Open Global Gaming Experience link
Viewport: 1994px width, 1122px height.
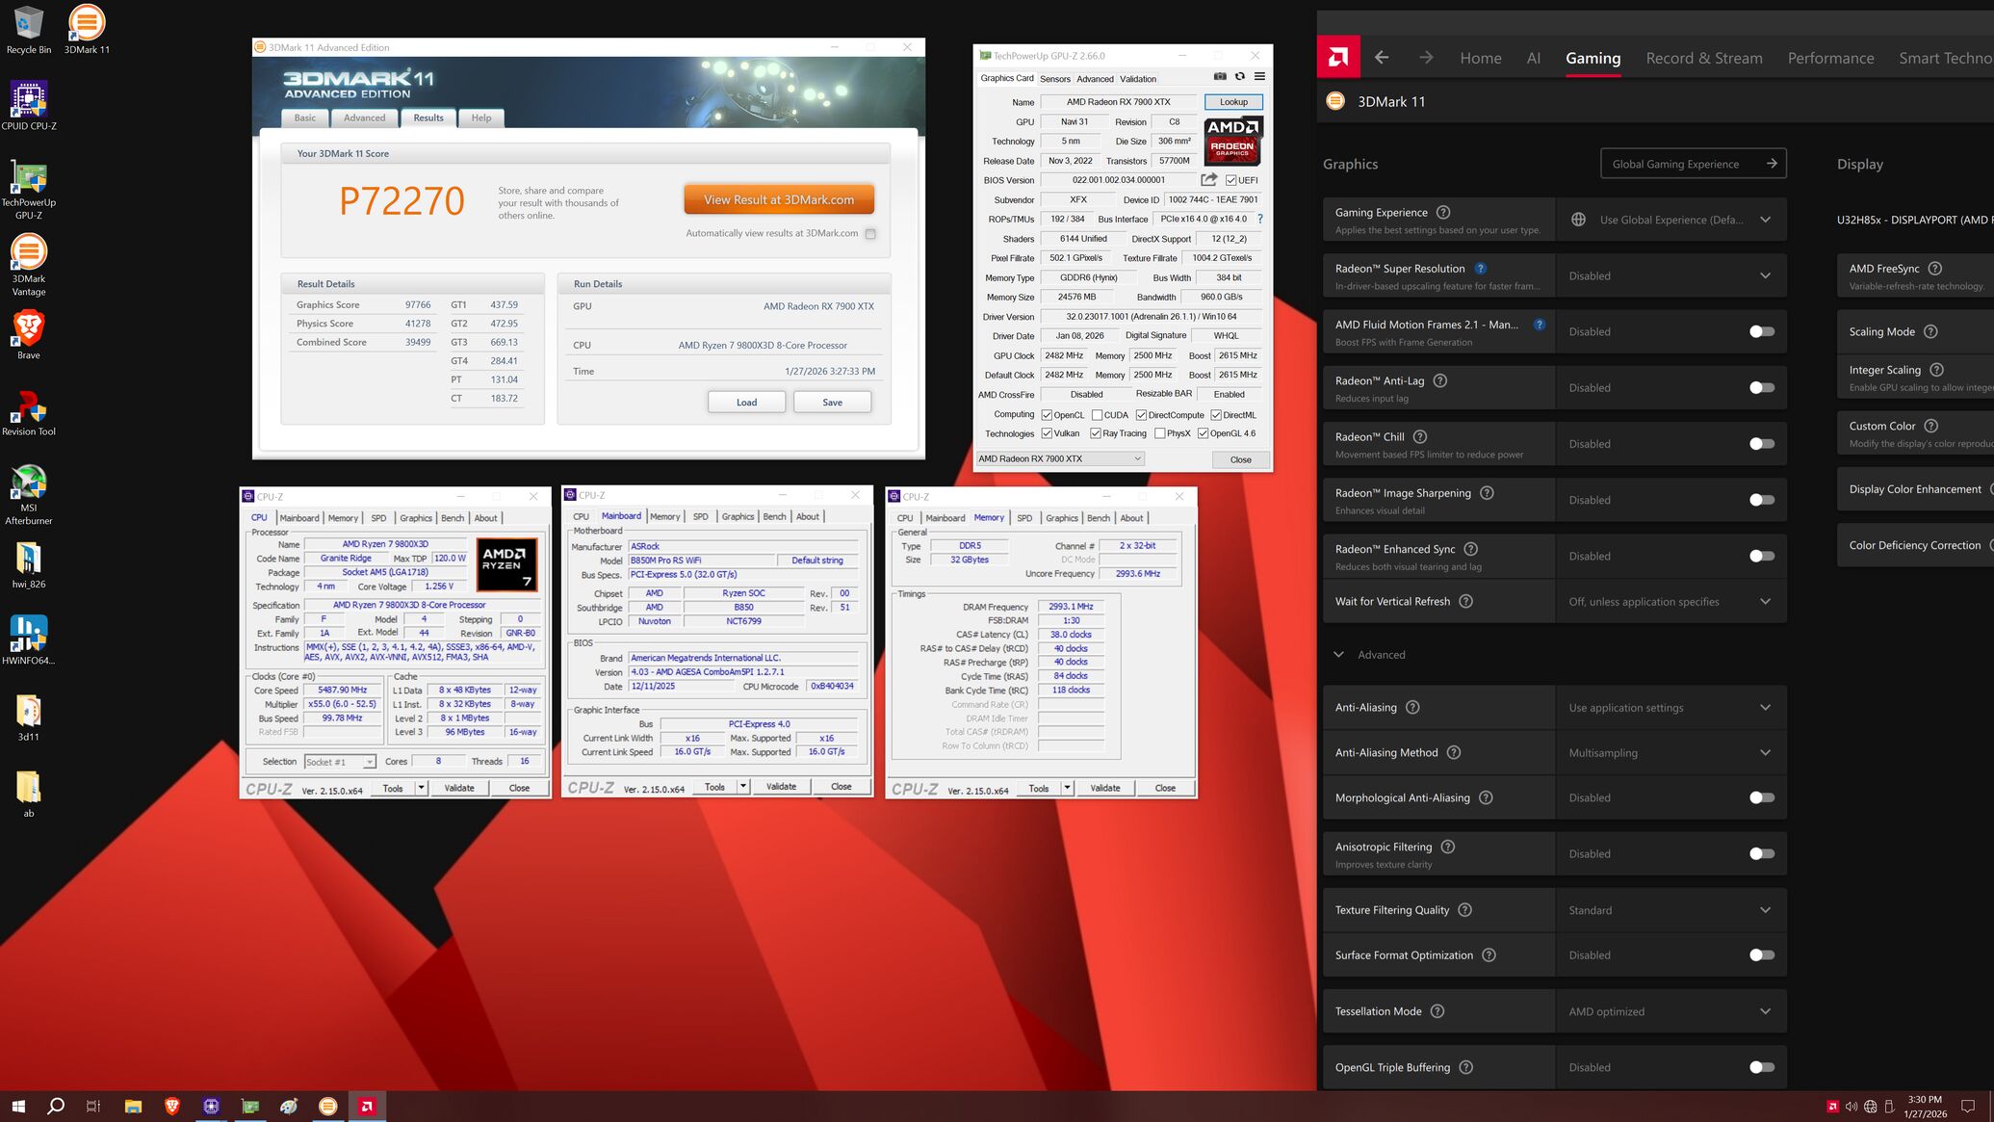pyautogui.click(x=1693, y=164)
